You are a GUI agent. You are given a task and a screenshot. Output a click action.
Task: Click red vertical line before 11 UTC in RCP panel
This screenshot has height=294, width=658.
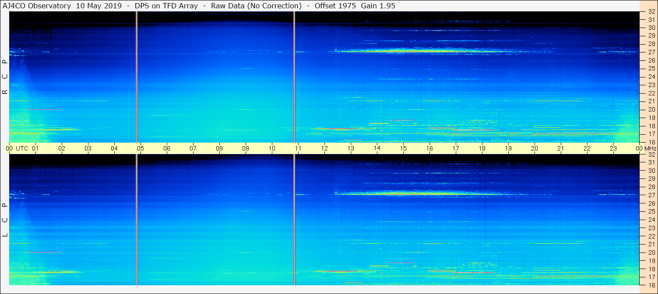click(294, 77)
